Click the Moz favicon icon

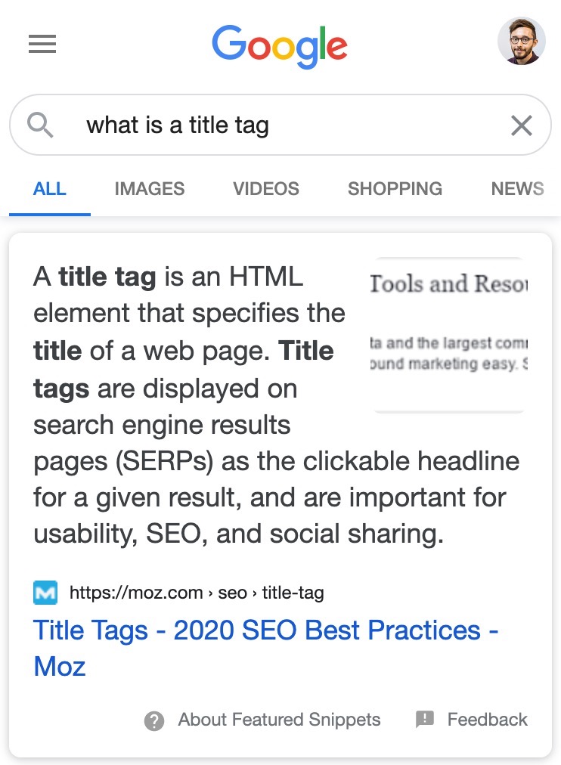tap(45, 593)
